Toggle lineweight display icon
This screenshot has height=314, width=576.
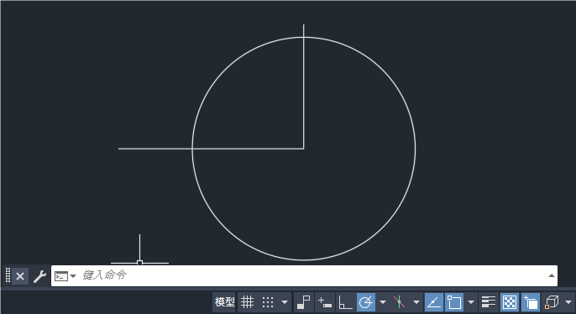pos(489,302)
